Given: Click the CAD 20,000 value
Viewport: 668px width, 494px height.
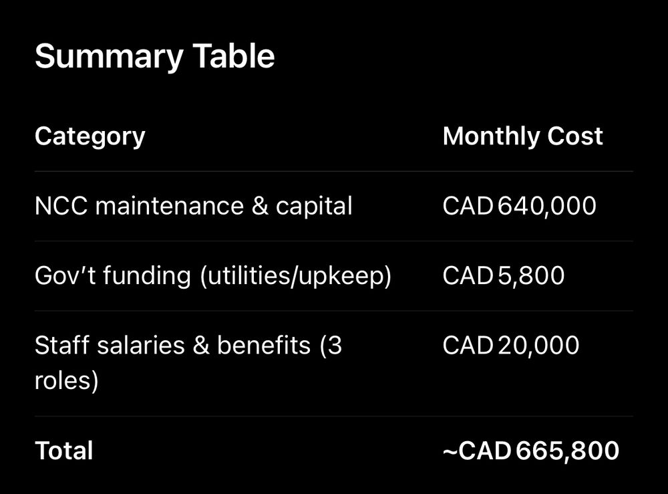Looking at the screenshot, I should [511, 345].
